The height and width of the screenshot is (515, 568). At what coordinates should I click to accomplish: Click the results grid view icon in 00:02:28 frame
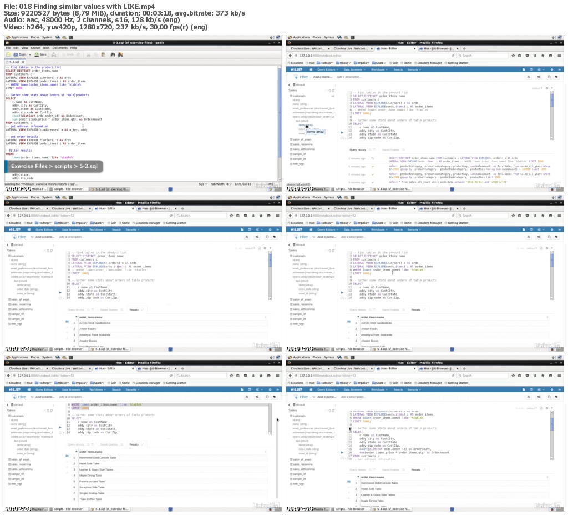click(x=67, y=456)
